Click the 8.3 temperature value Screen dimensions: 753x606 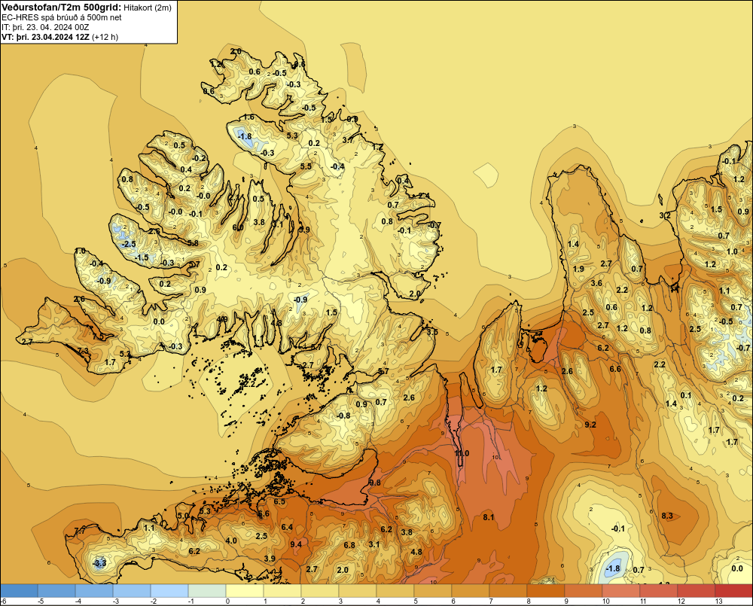coord(667,516)
